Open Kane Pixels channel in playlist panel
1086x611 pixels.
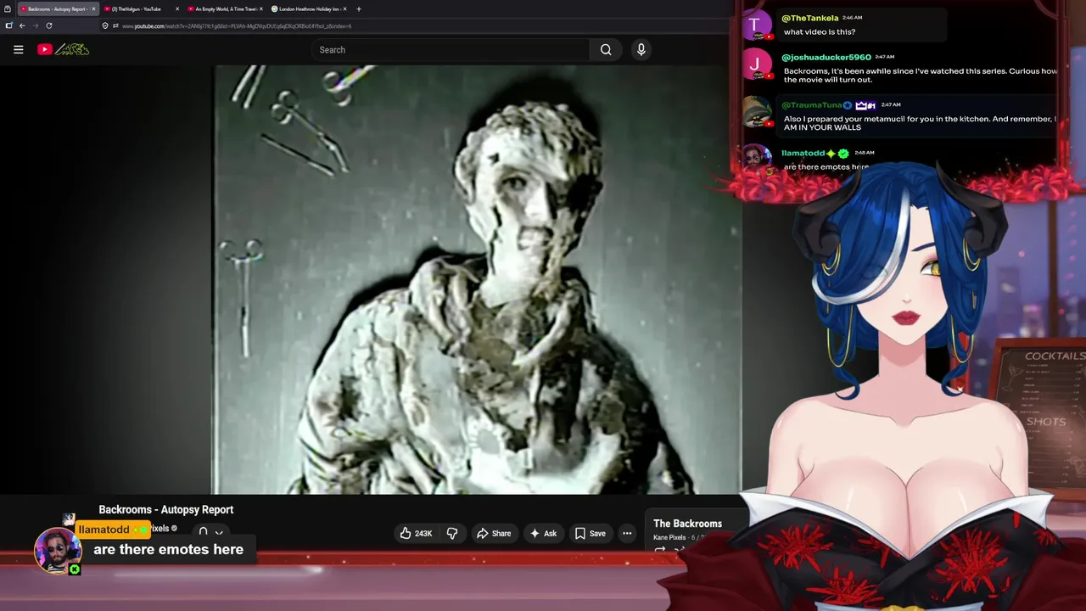(x=669, y=537)
